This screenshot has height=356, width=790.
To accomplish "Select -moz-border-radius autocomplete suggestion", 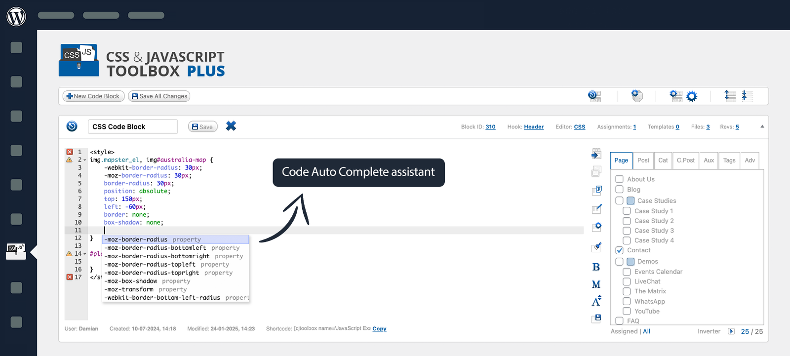I will click(175, 239).
